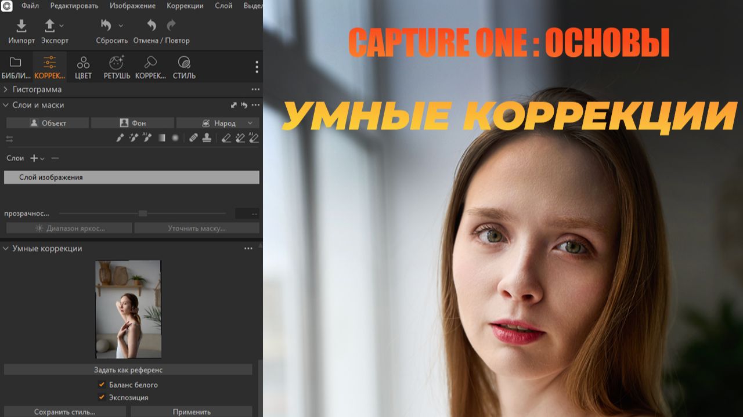This screenshot has height=417, width=743.
Task: Select the AI brush mask tool
Action: coord(147,138)
